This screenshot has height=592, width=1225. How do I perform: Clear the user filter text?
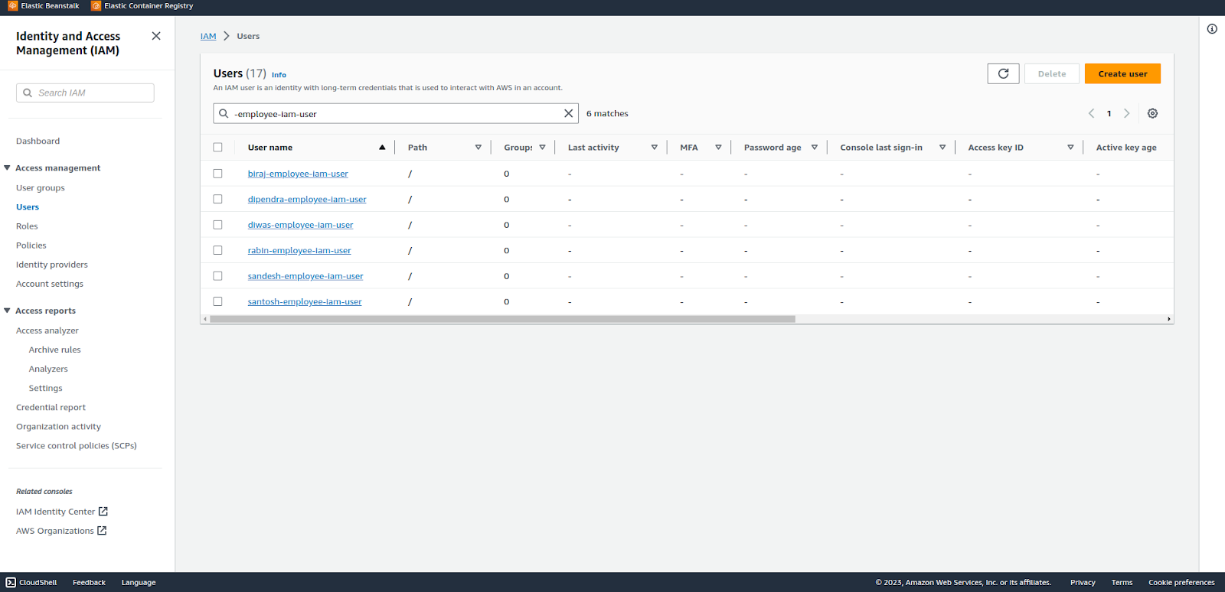[568, 113]
